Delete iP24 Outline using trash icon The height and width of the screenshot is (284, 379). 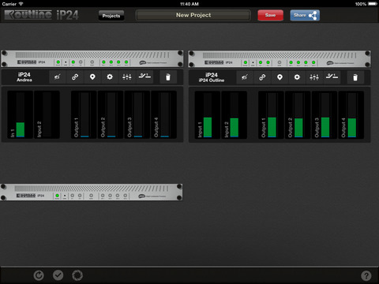(355, 77)
